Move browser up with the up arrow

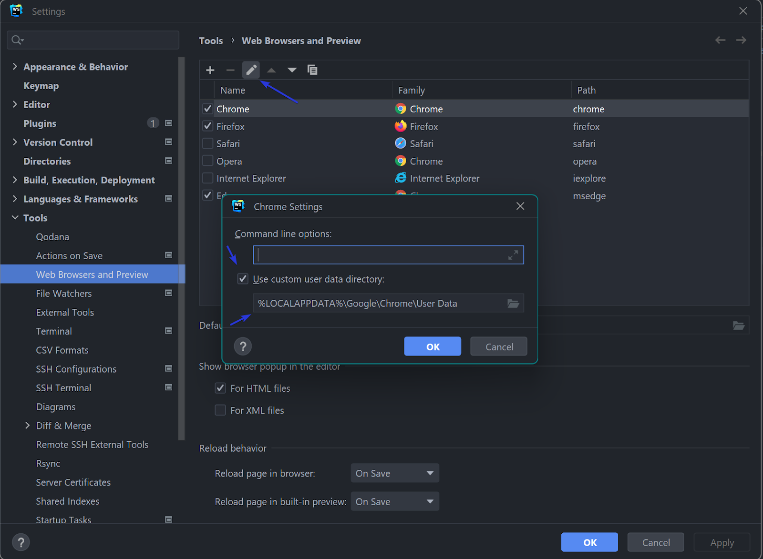pyautogui.click(x=271, y=70)
